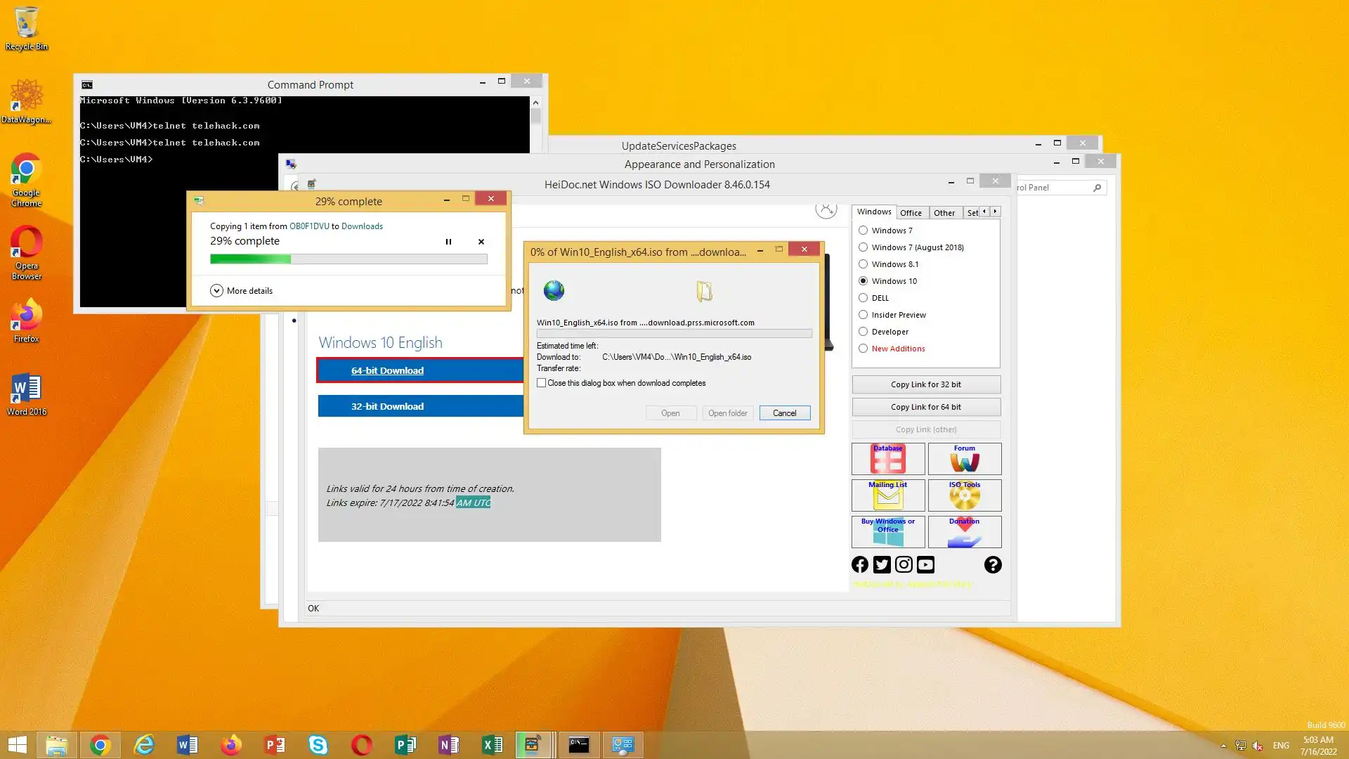Switch to the Office tab
This screenshot has height=759, width=1349.
click(x=911, y=212)
